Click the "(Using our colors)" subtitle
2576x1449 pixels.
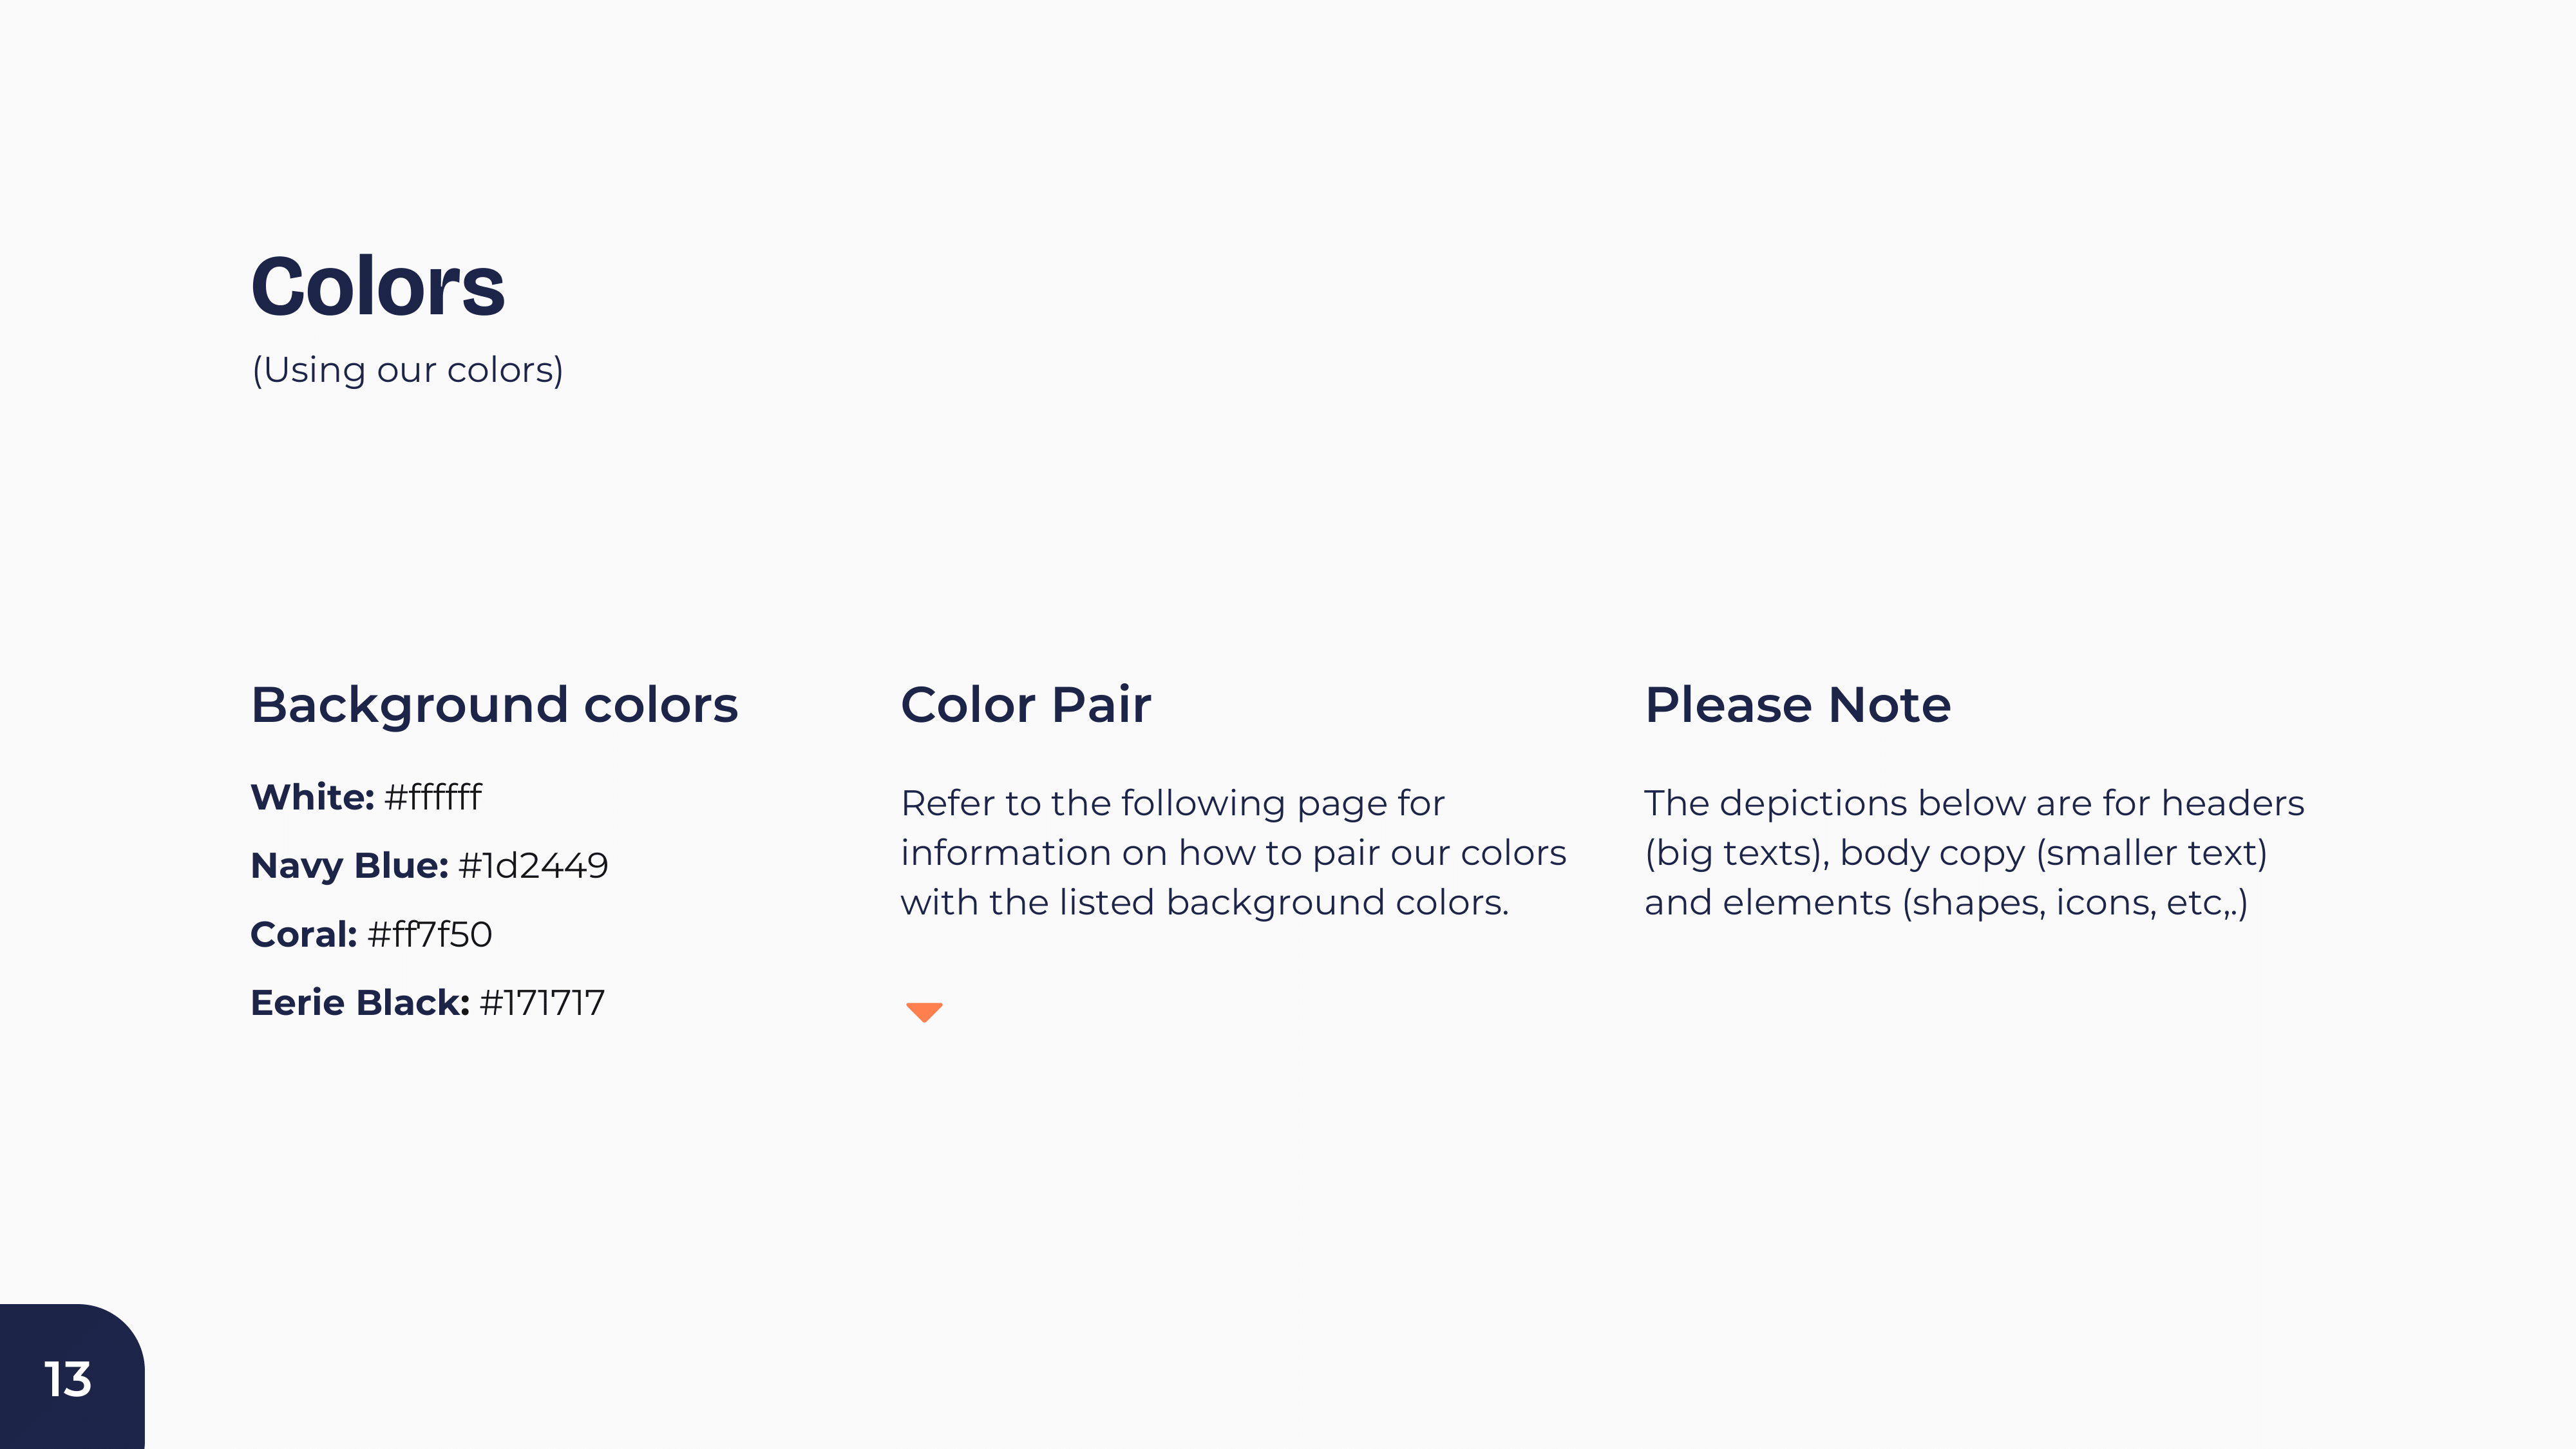tap(407, 370)
